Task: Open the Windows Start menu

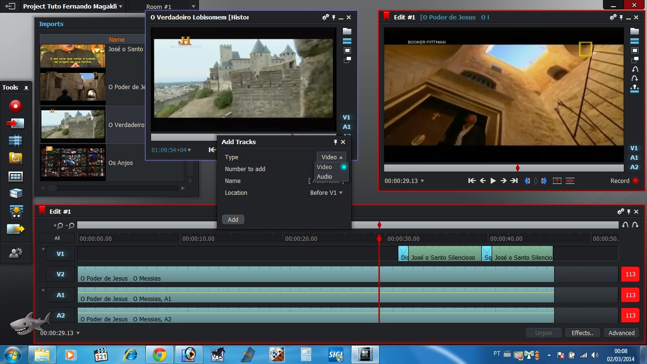Action: pyautogui.click(x=12, y=355)
